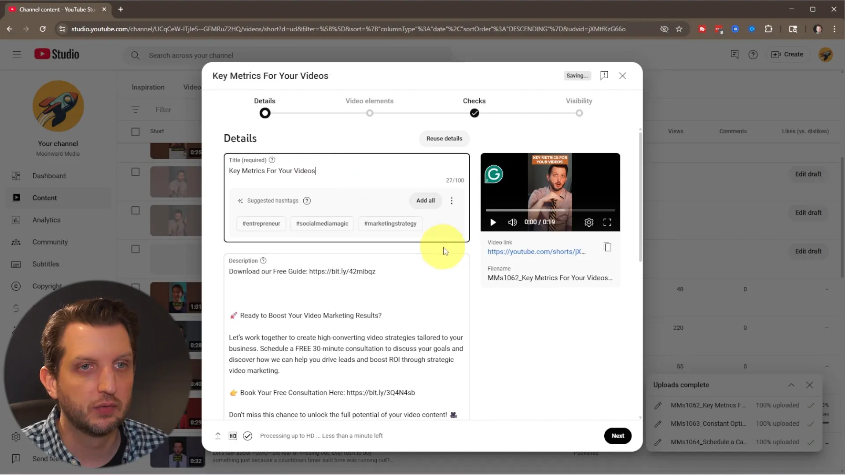Open Analytics from the sidebar
This screenshot has width=845, height=475.
click(46, 220)
